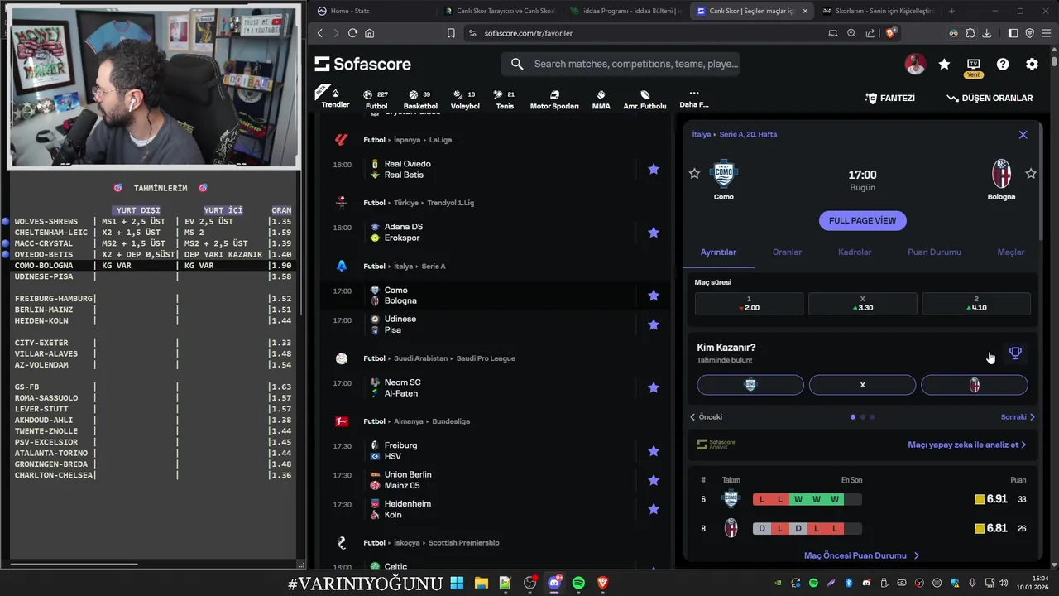Open the TV schedule icon

(x=974, y=64)
